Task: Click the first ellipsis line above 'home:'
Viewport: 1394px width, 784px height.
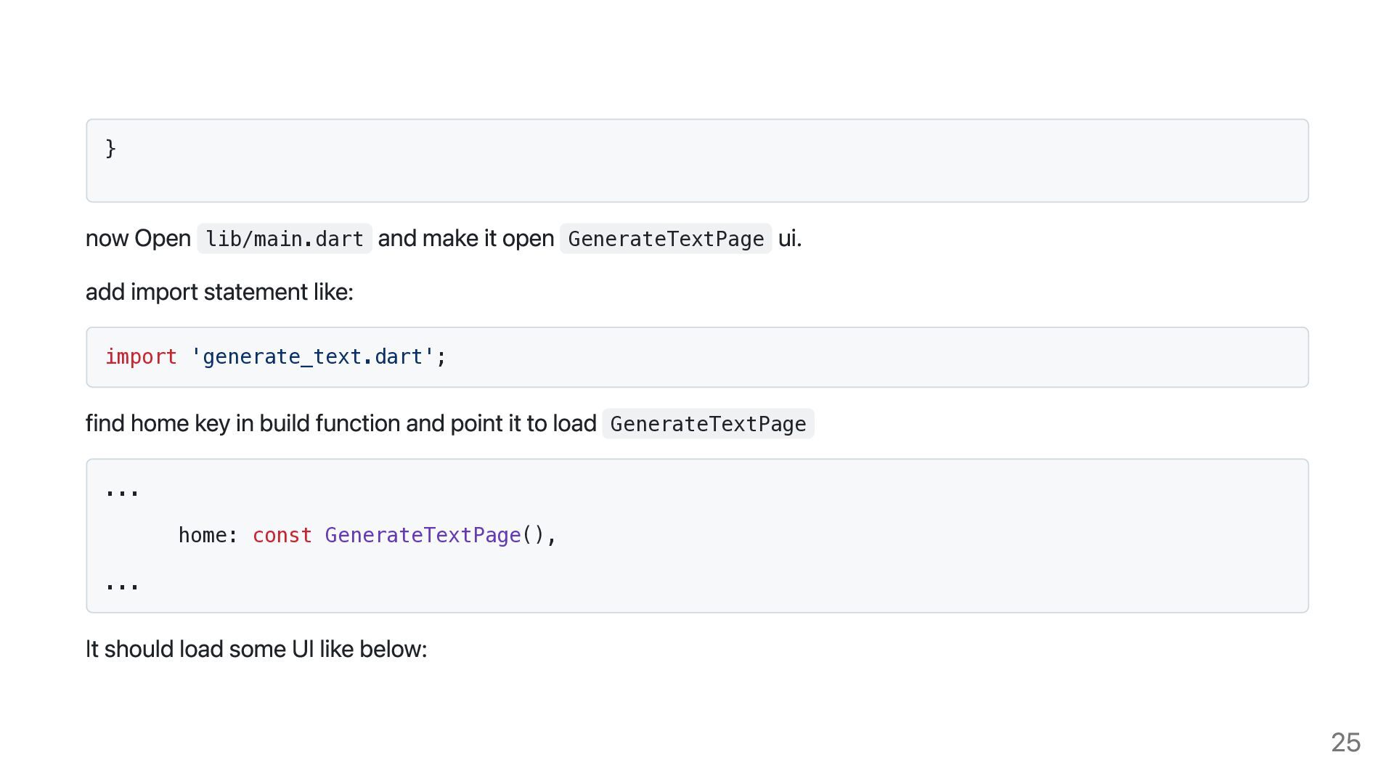Action: (122, 494)
